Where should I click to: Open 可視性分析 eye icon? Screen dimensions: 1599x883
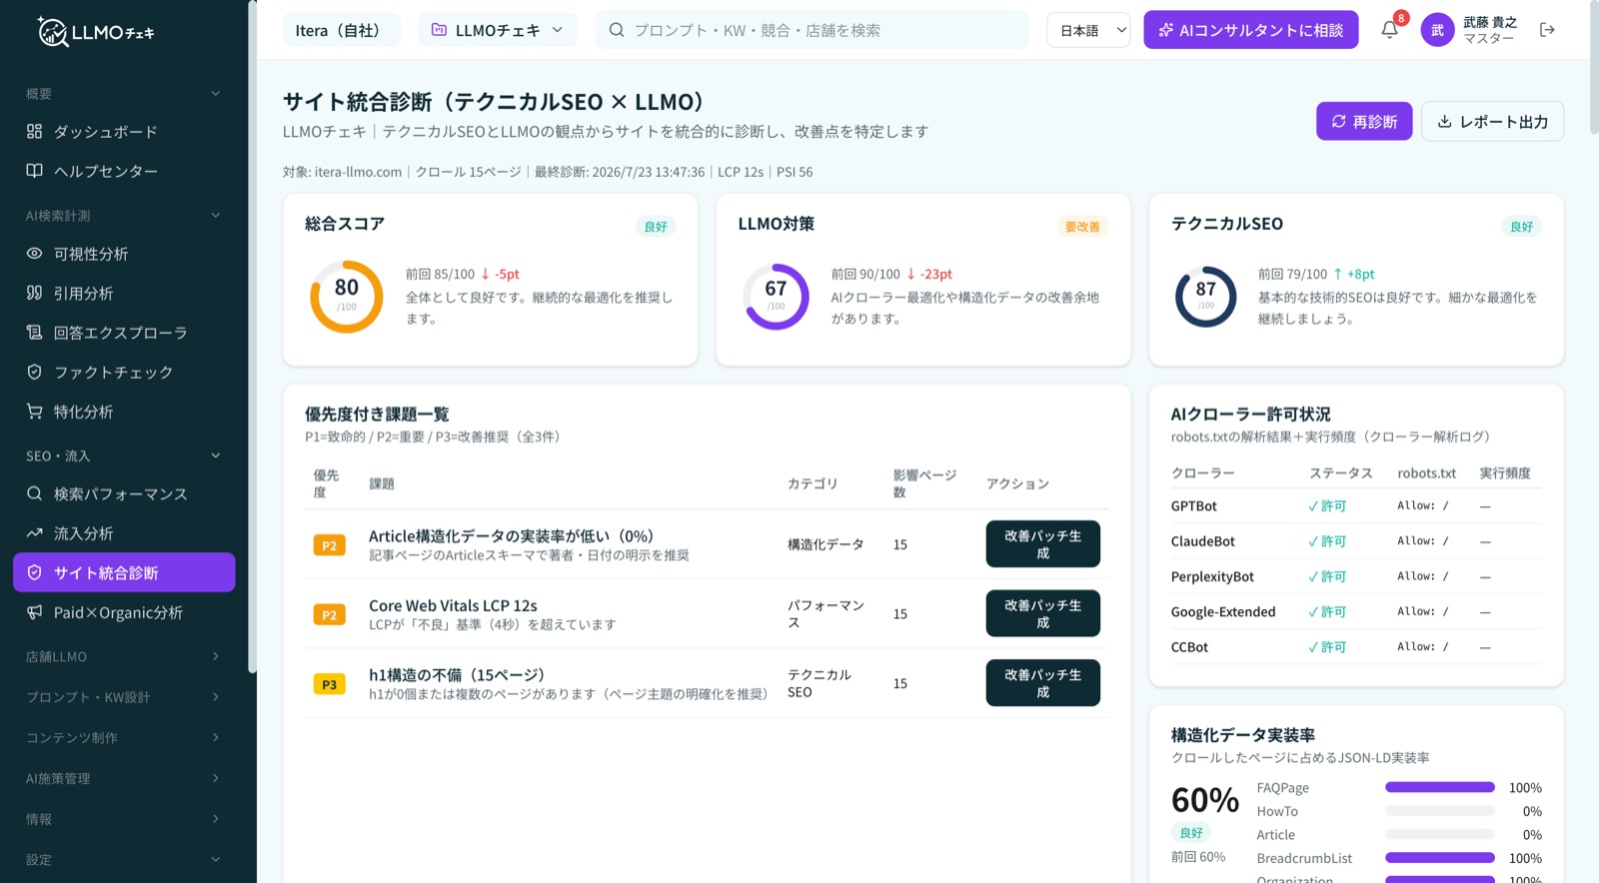[x=34, y=254]
